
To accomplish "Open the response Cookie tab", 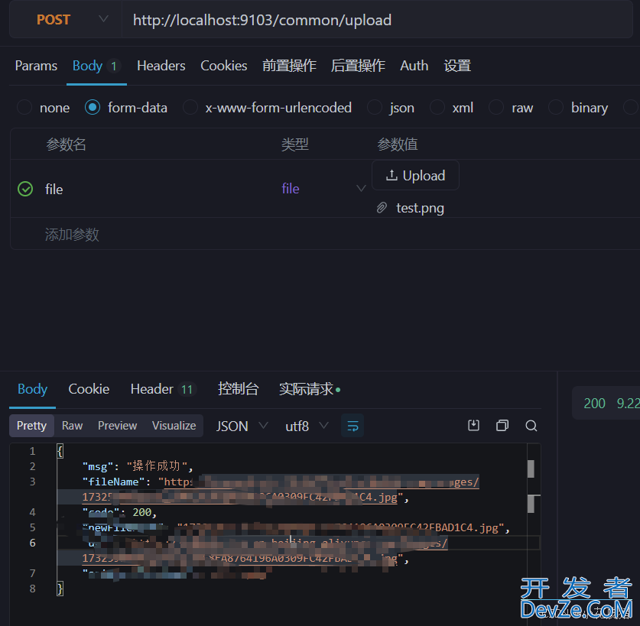I will pyautogui.click(x=89, y=389).
